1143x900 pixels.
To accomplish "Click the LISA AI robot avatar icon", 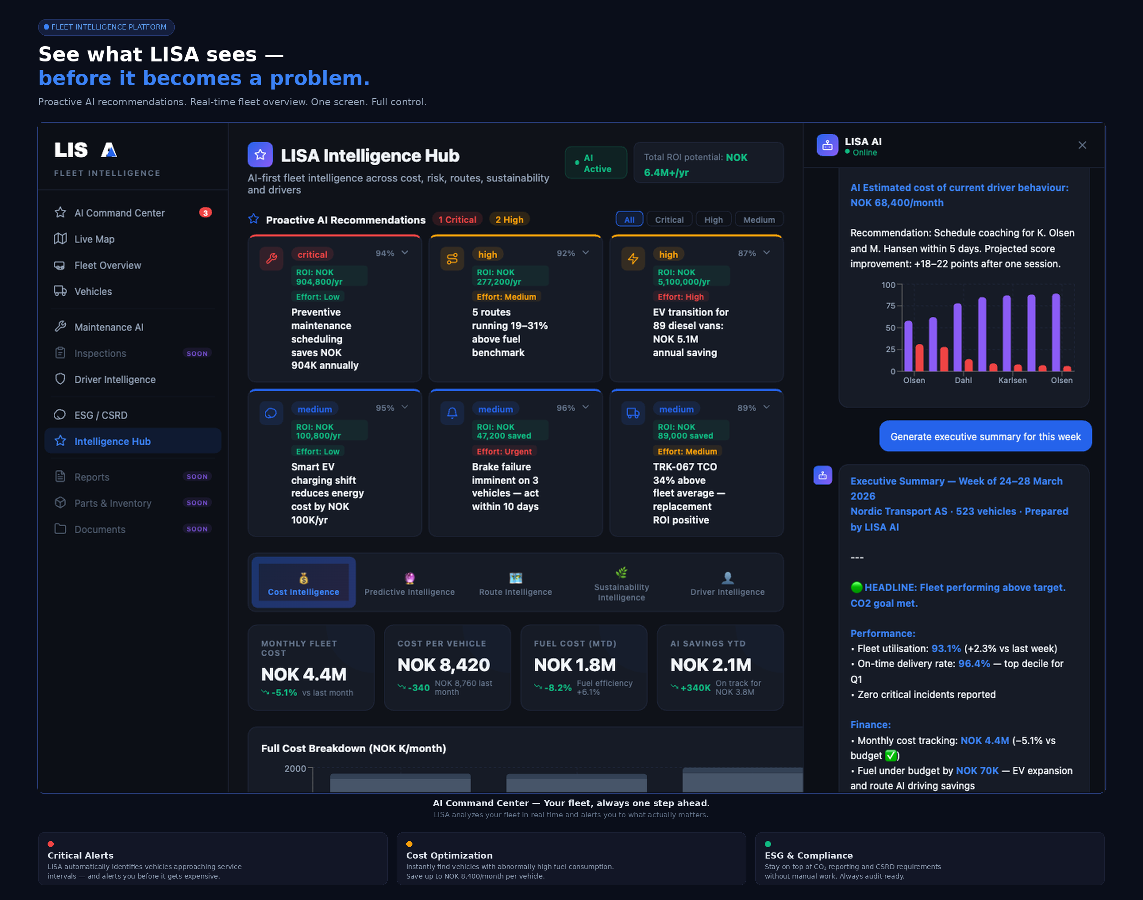I will tap(827, 145).
